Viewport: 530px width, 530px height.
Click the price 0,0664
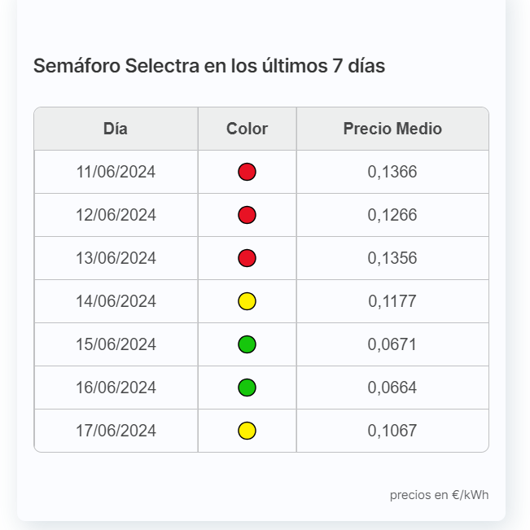392,388
